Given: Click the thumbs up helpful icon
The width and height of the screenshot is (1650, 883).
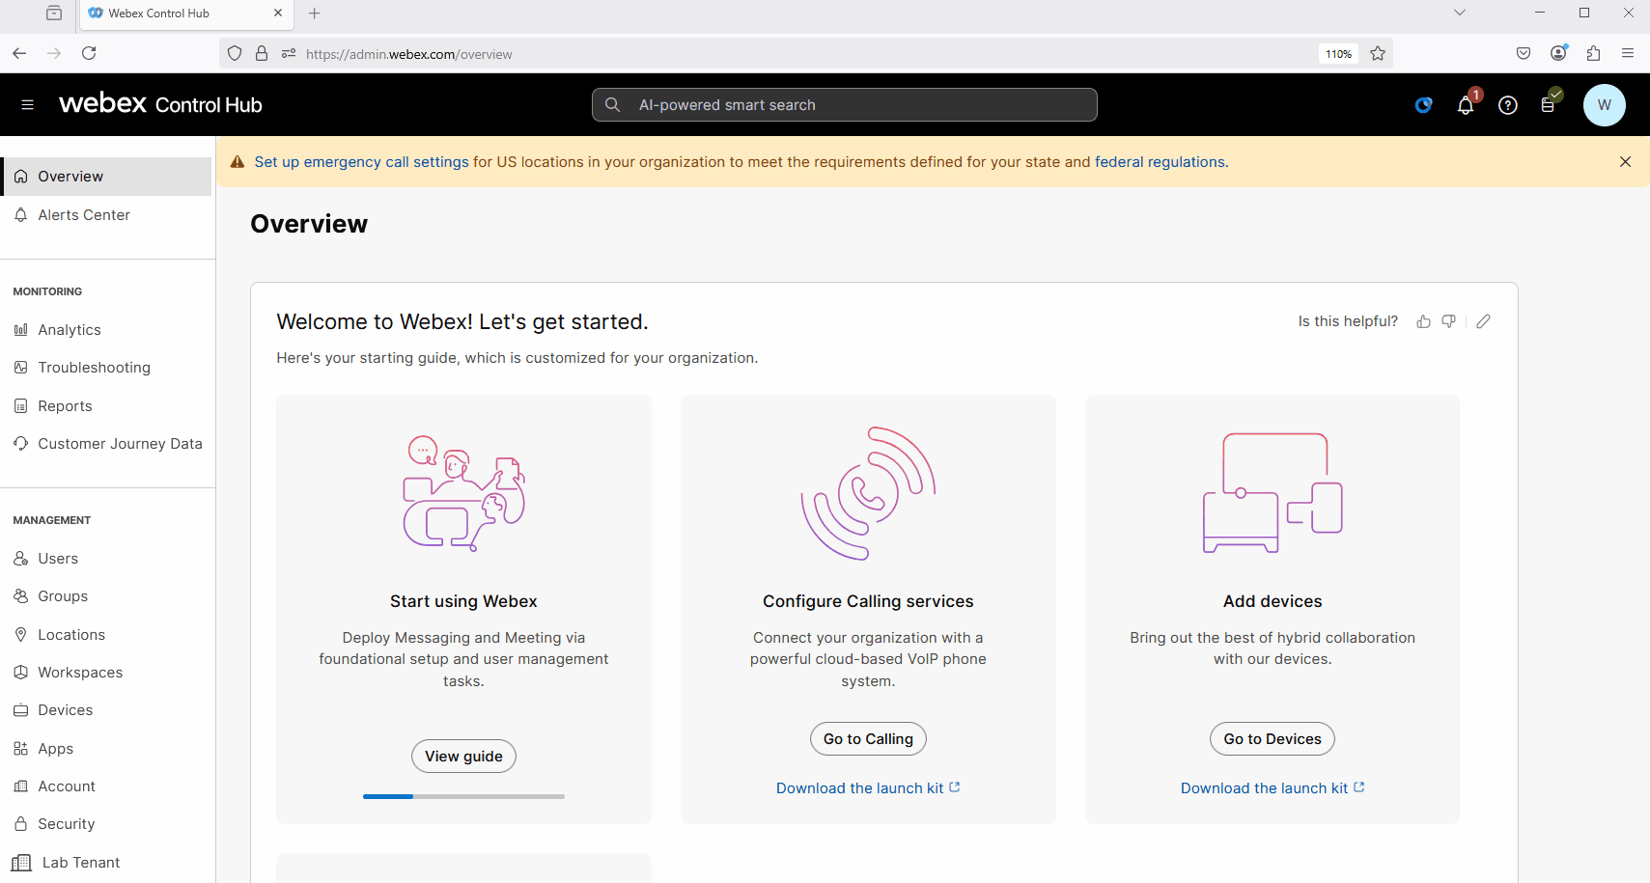Looking at the screenshot, I should coord(1423,321).
